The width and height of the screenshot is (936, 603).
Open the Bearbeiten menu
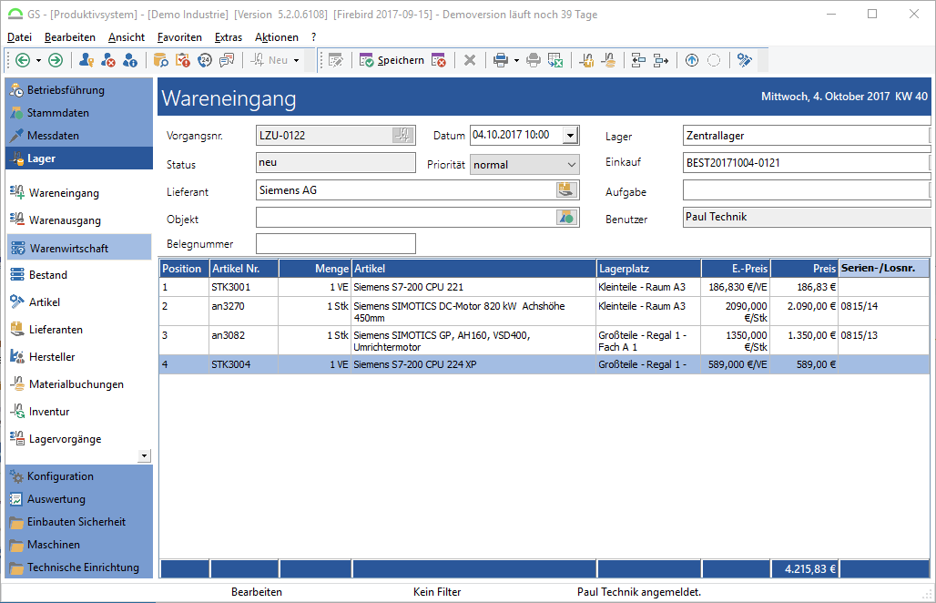70,37
